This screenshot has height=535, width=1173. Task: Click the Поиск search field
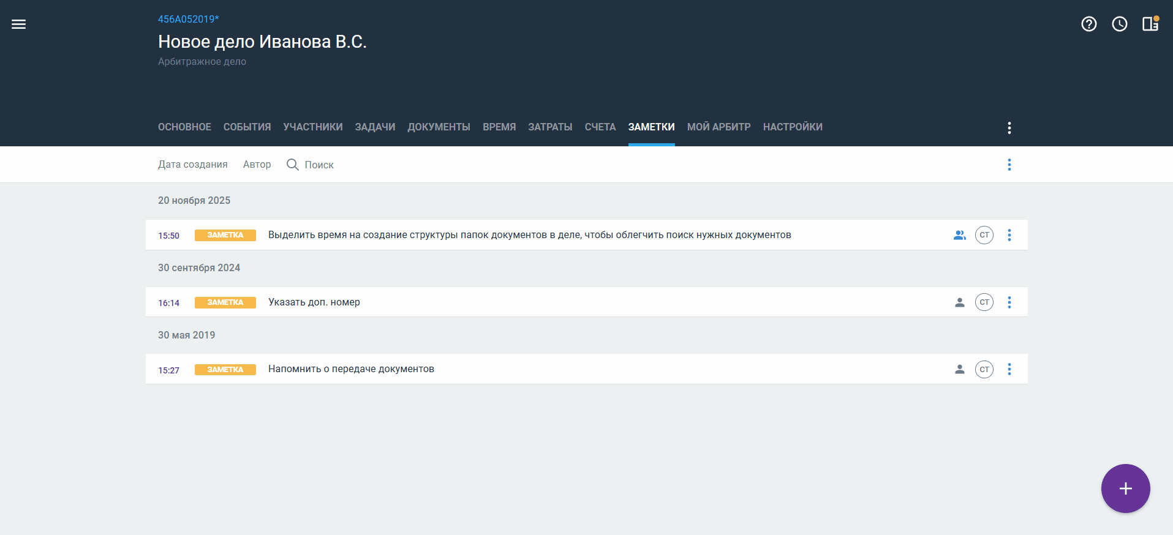point(319,165)
